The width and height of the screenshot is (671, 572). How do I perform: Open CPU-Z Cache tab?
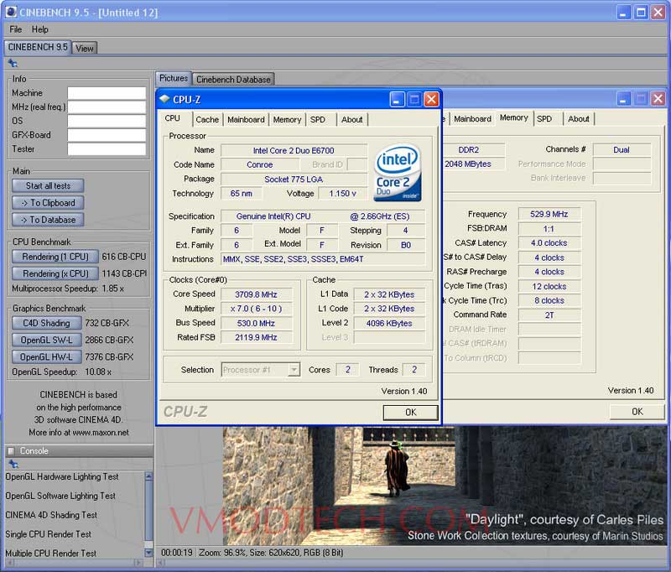coord(207,120)
